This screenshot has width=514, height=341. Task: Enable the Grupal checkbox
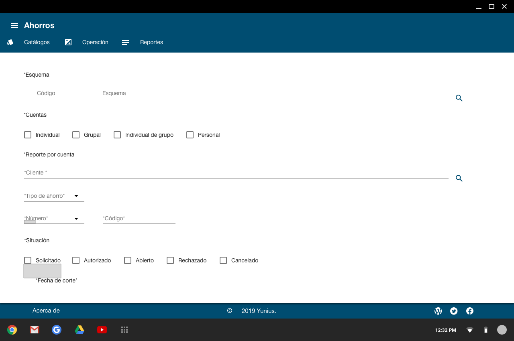tap(76, 135)
